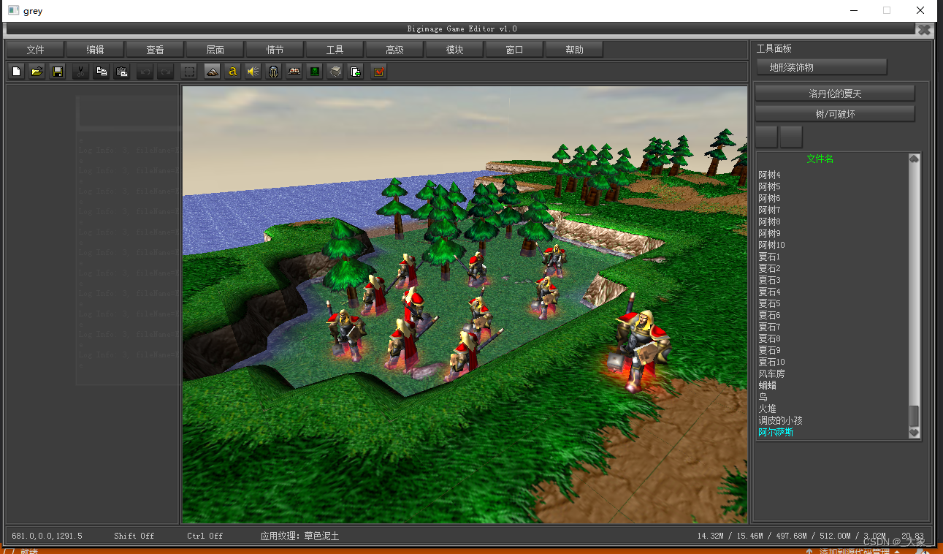943x554 pixels.
Task: Select 调皮的小孩 in the file list
Action: 780,421
